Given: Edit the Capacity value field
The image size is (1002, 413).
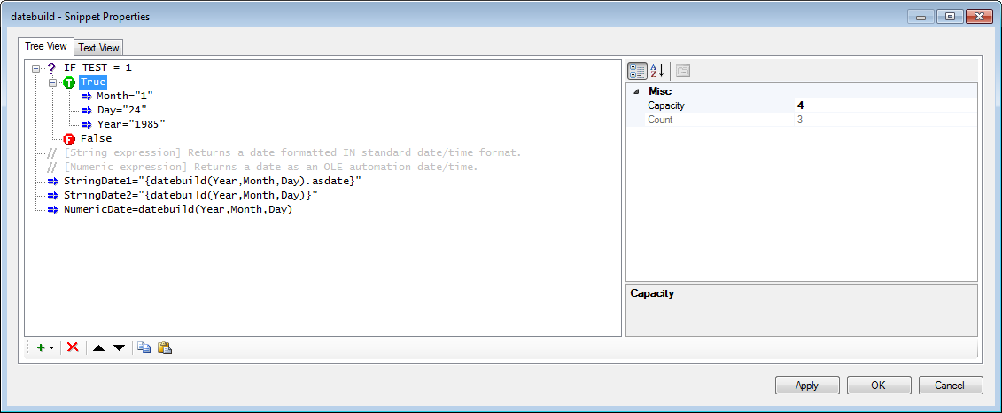Looking at the screenshot, I should (886, 105).
